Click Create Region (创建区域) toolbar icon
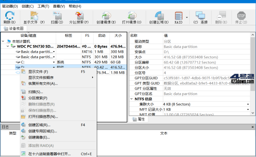Viewport: 256px width, 157px height. click(159, 18)
